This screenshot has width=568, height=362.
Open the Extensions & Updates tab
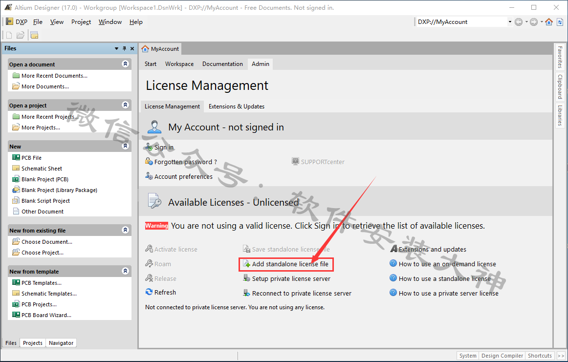237,106
